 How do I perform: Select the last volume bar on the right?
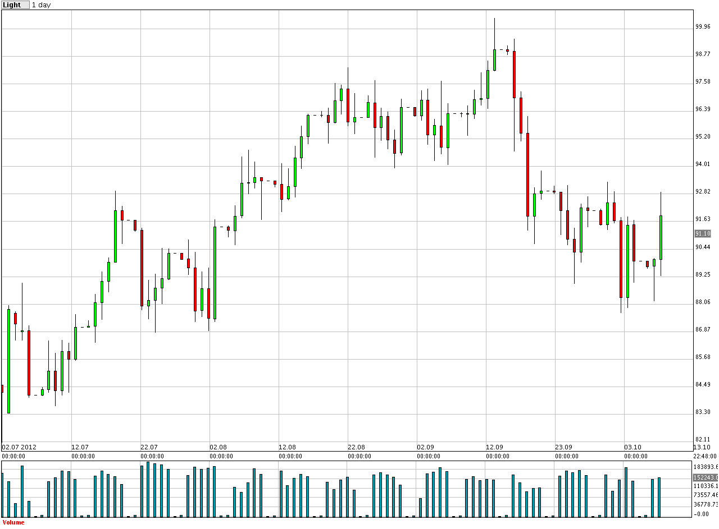click(x=659, y=497)
